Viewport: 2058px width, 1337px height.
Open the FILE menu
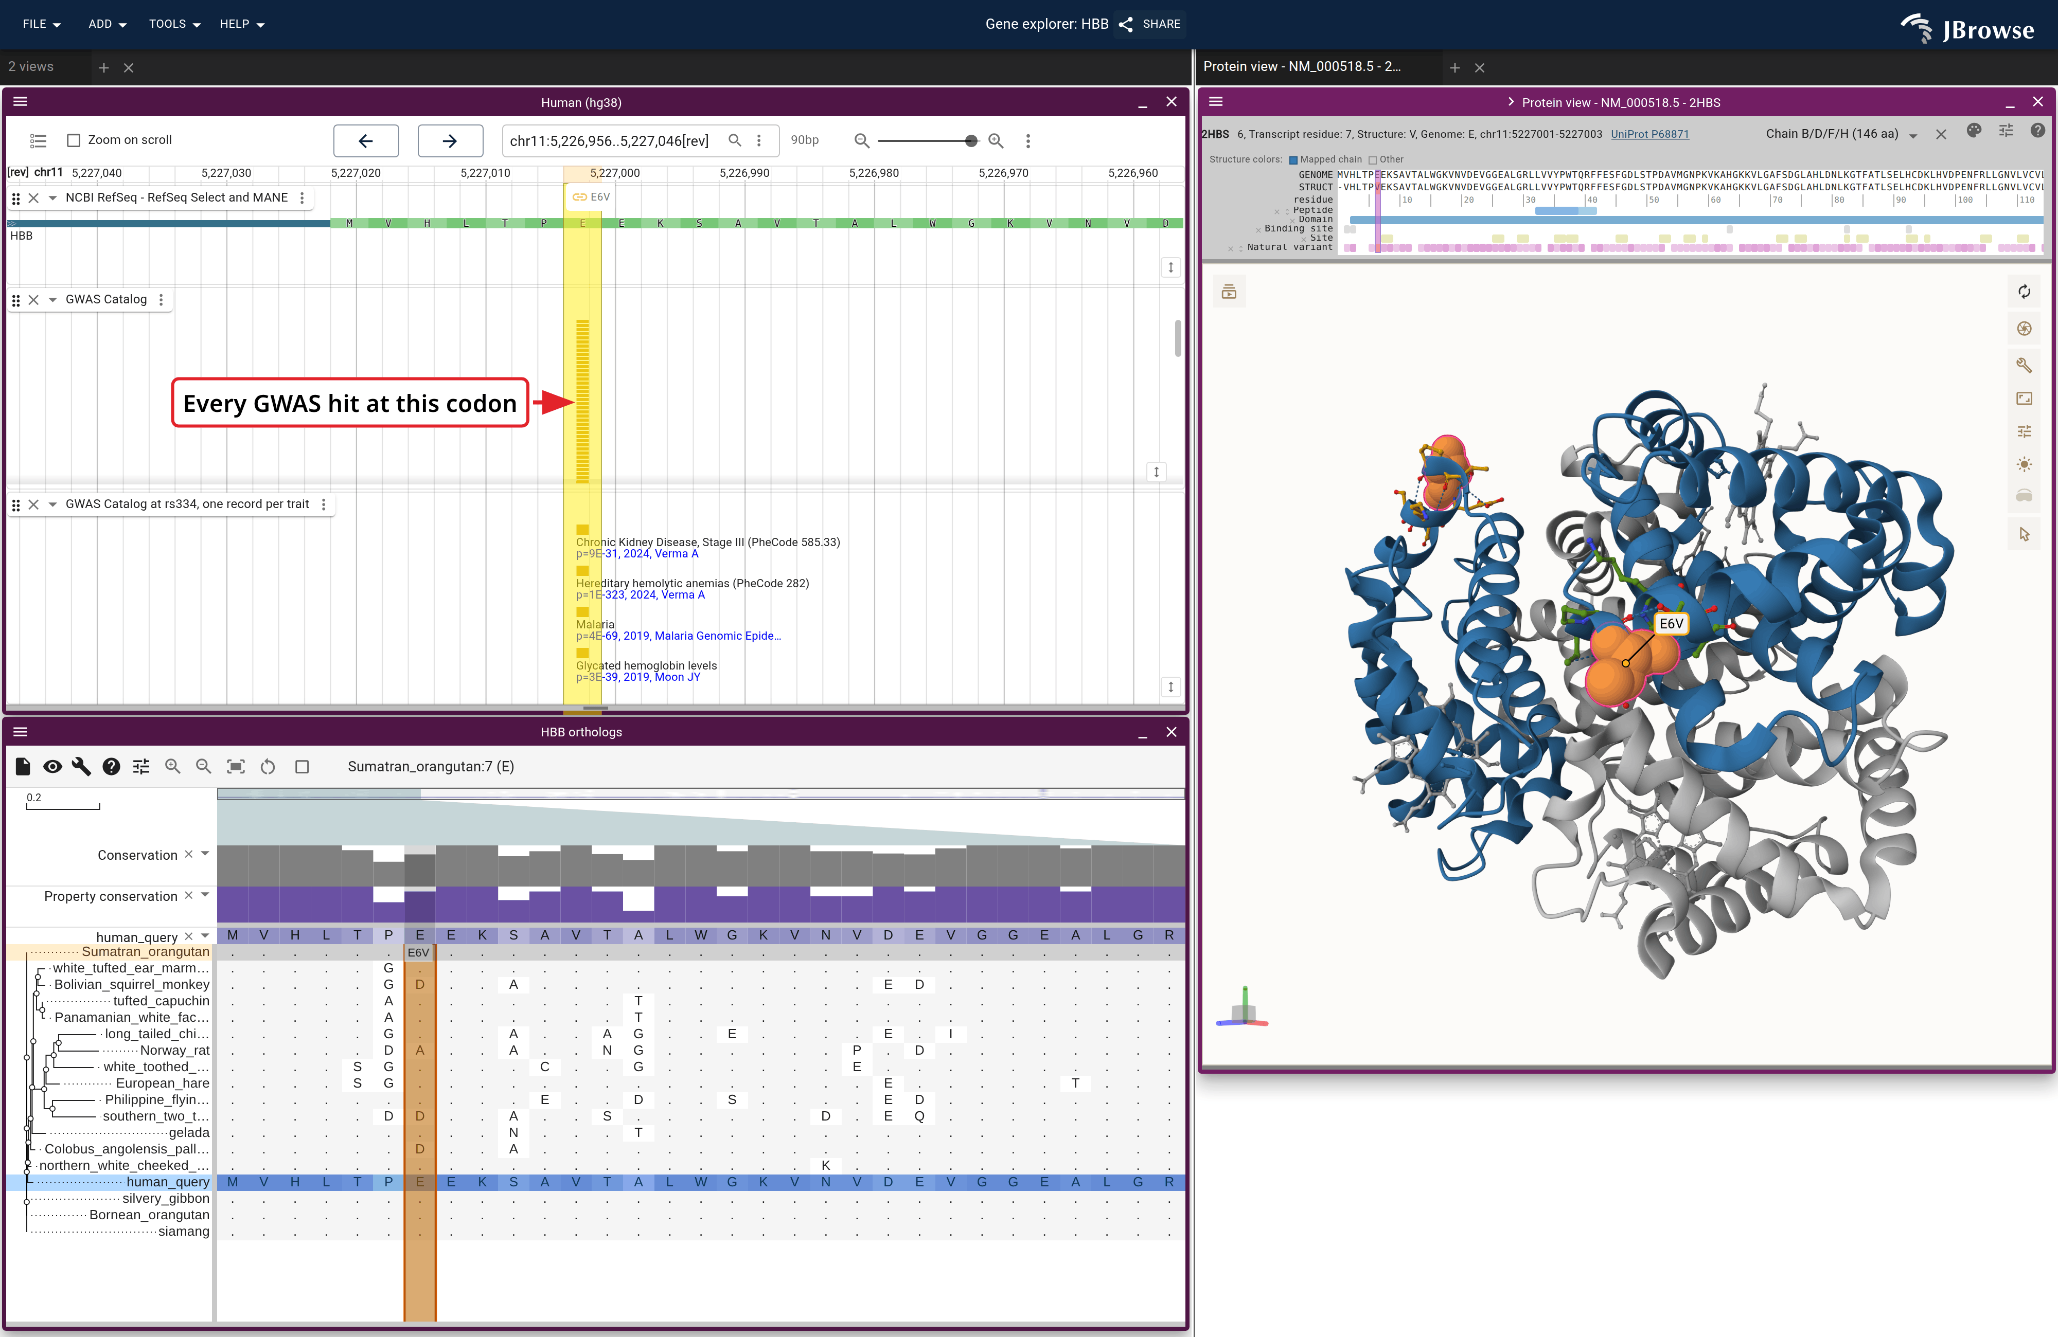tap(42, 24)
